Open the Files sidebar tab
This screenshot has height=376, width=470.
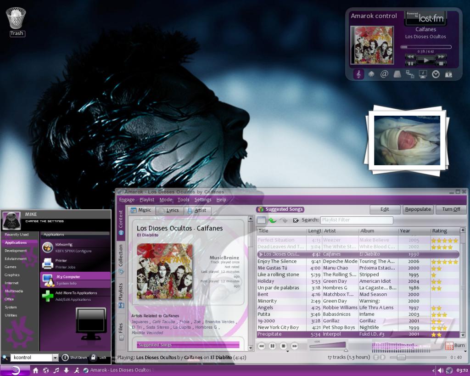coord(121,331)
